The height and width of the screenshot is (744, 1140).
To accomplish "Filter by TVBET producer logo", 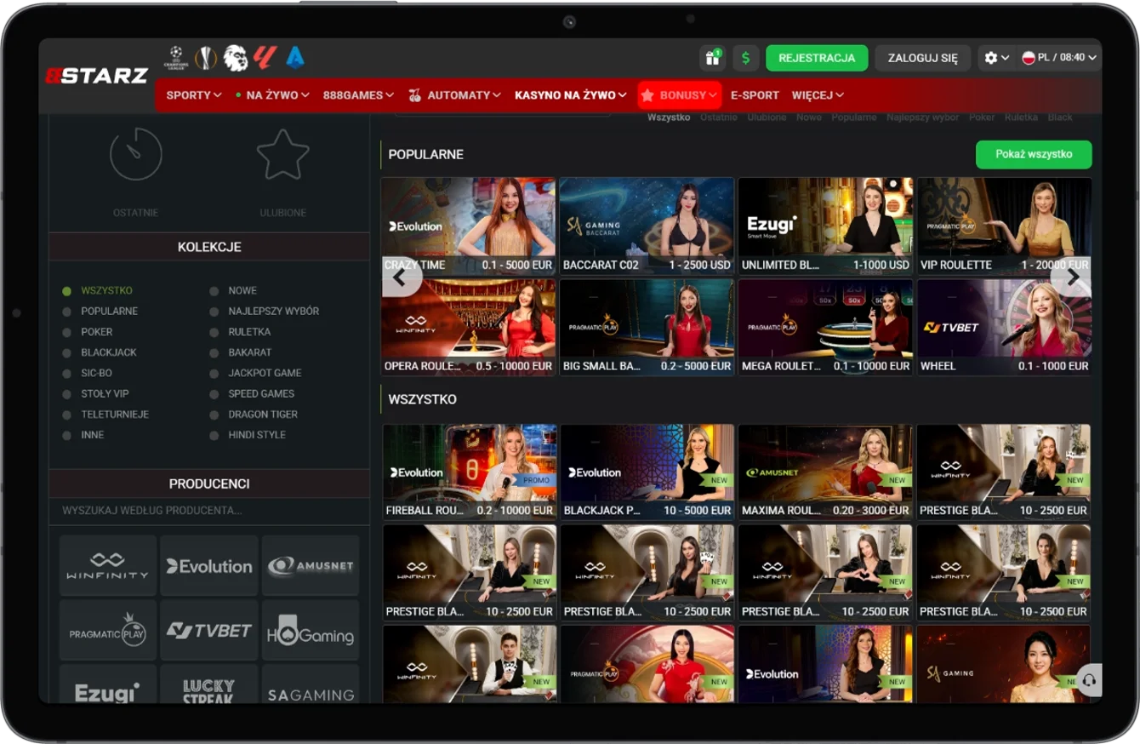I will tap(209, 630).
